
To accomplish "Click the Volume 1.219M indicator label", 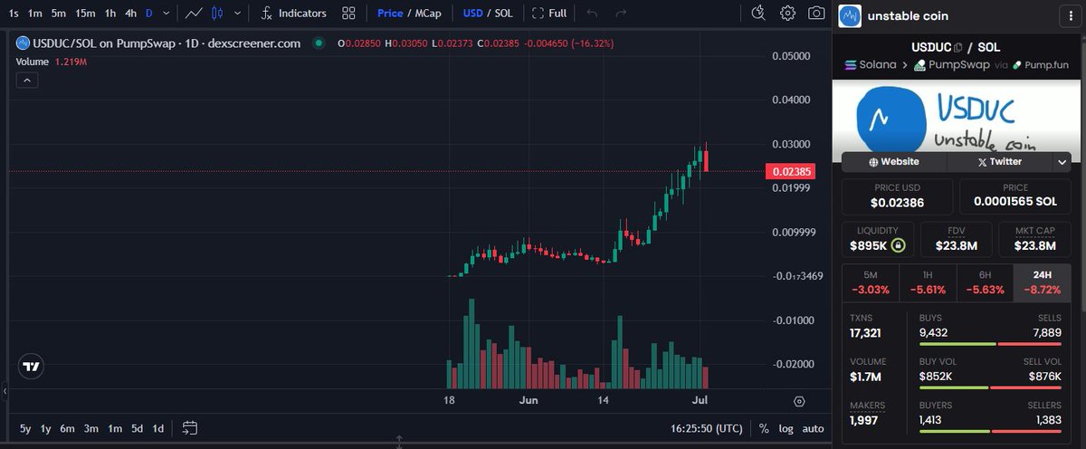I will point(52,62).
